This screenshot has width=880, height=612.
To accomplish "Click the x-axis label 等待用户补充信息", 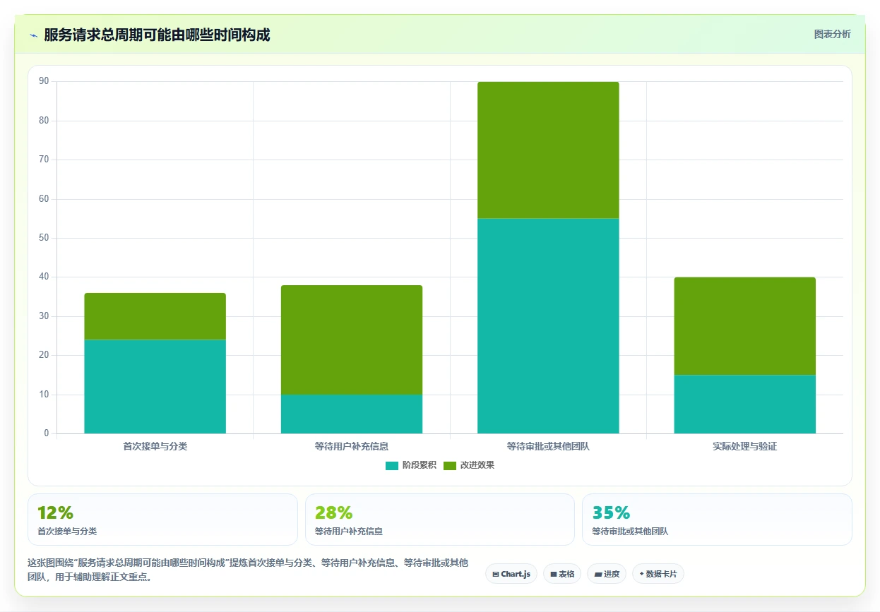I will pyautogui.click(x=352, y=446).
